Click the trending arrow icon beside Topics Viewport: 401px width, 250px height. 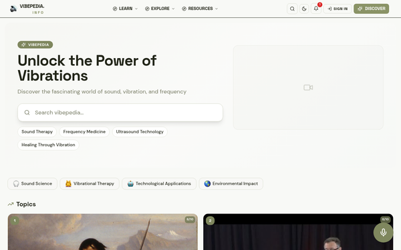pos(11,204)
